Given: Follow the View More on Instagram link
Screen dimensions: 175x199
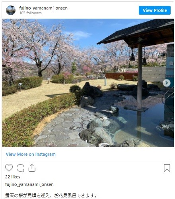Looking at the screenshot, I should point(31,154).
